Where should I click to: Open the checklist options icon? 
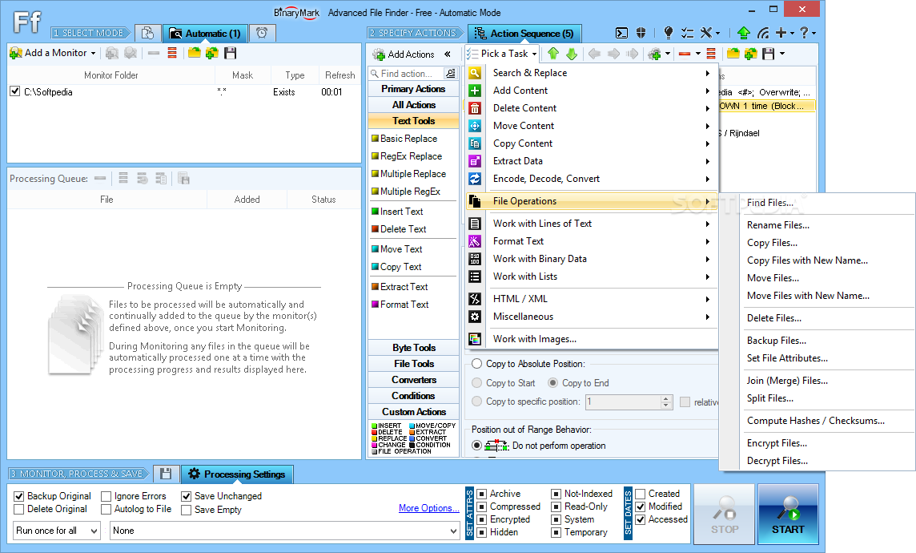[x=688, y=34]
